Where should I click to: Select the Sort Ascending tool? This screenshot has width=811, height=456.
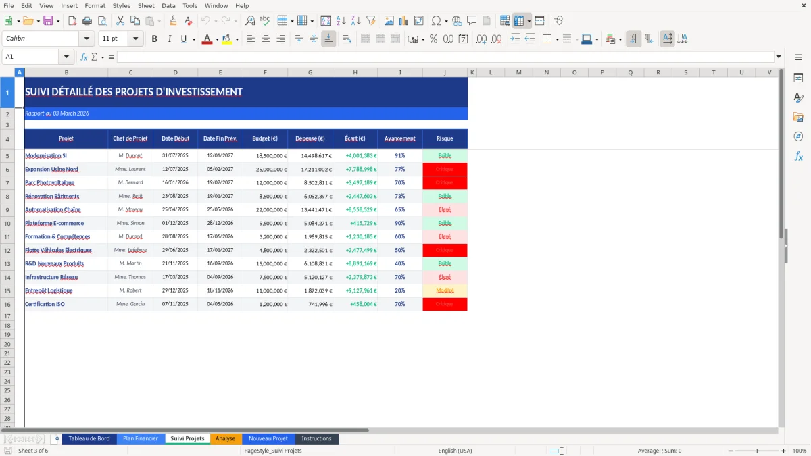coord(343,20)
